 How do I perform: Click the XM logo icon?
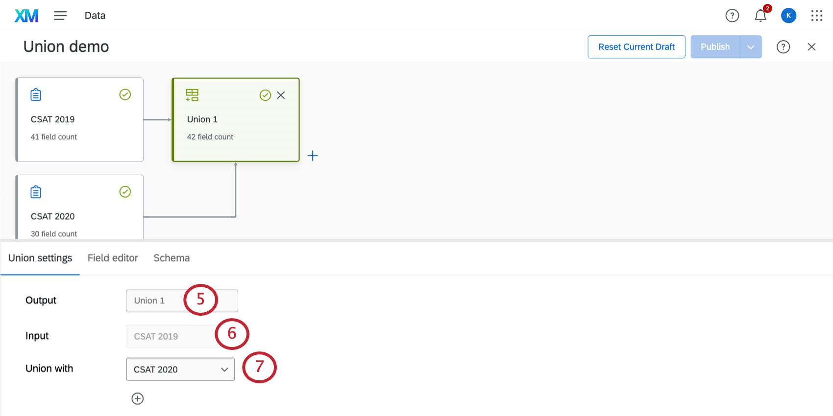tap(27, 15)
